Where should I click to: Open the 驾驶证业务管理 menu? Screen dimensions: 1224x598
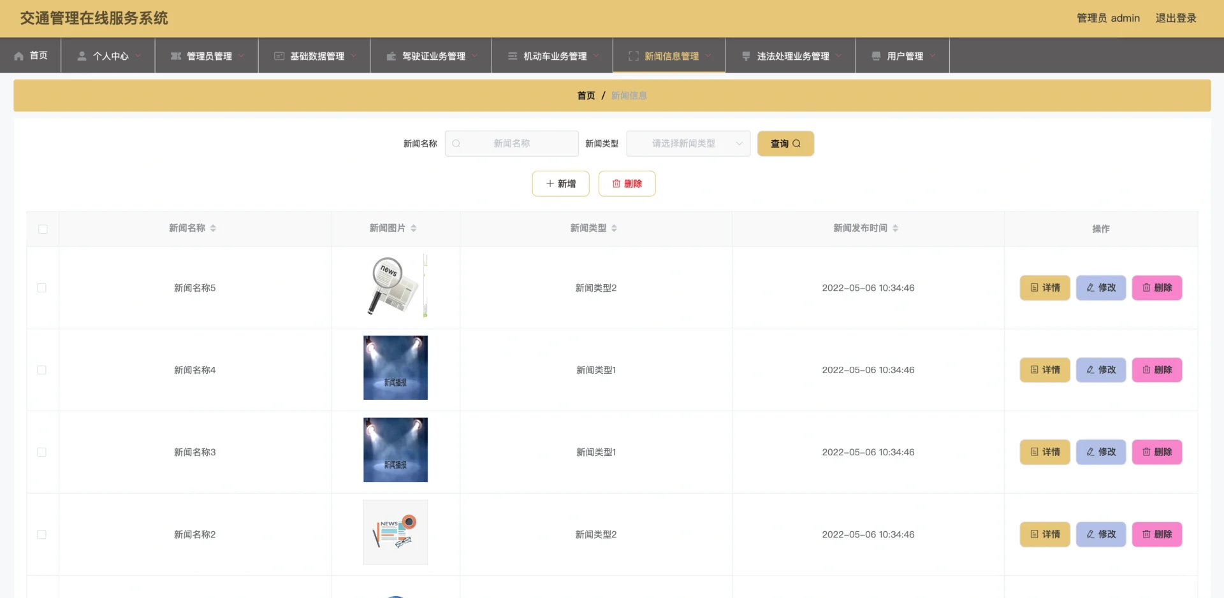(x=432, y=56)
